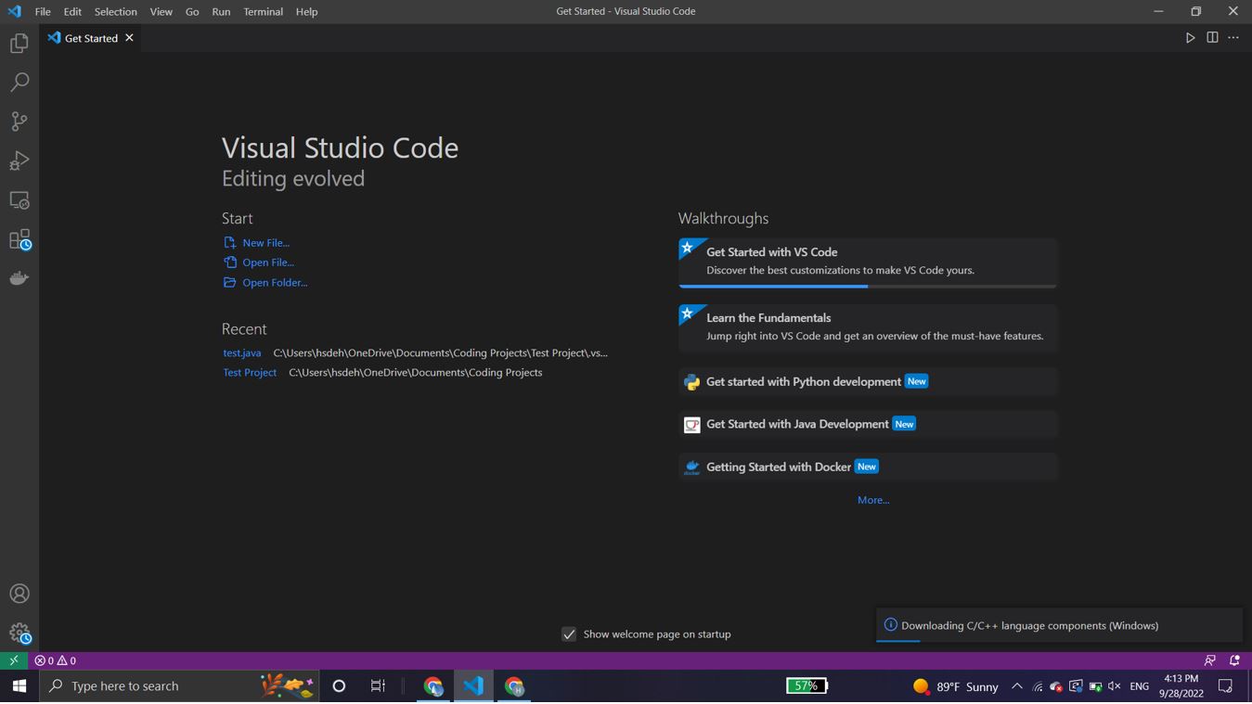The width and height of the screenshot is (1252, 704).
Task: Open the Extensions icon showing a badge
Action: [19, 238]
